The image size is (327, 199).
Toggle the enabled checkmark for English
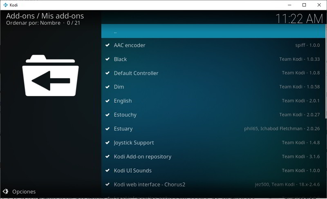pyautogui.click(x=108, y=101)
